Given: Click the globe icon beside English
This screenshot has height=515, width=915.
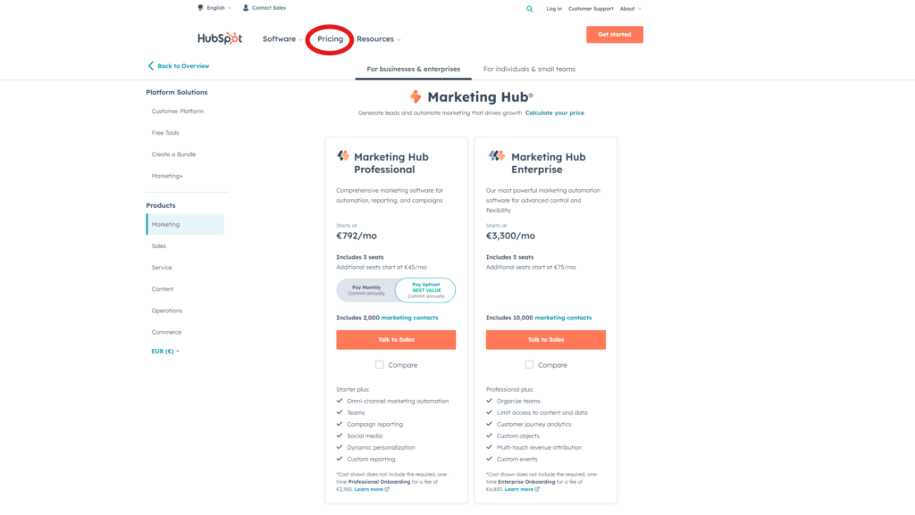Looking at the screenshot, I should (201, 8).
